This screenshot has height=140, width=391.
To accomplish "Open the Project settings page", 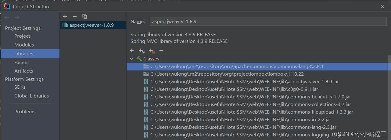I will pyautogui.click(x=22, y=36).
